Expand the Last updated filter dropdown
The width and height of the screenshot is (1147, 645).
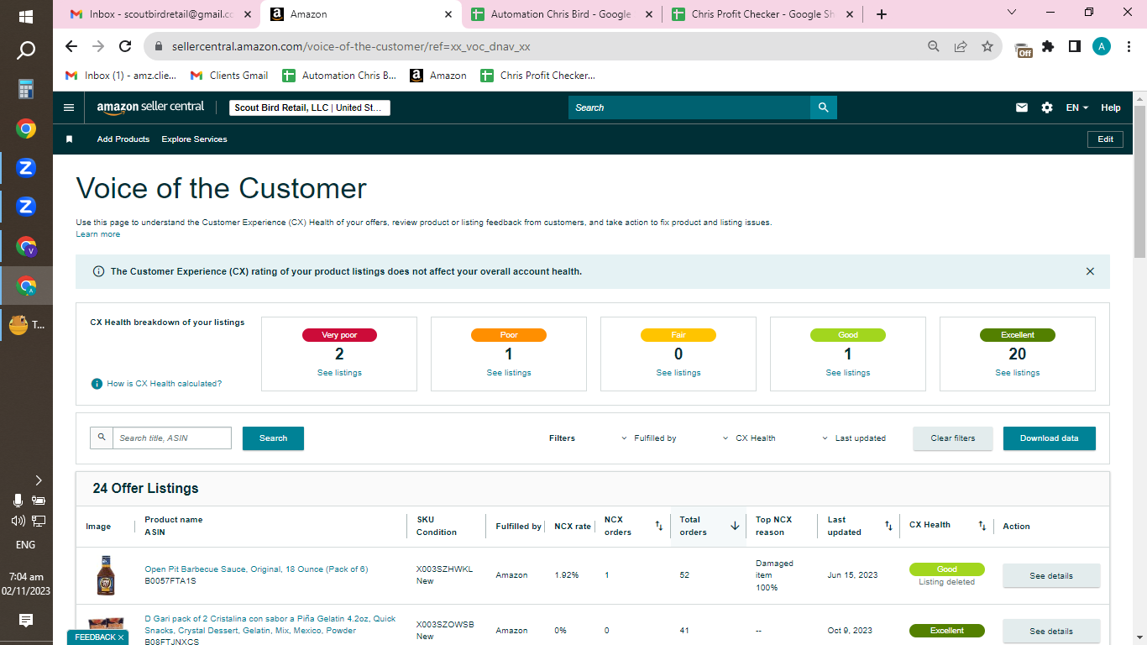point(854,438)
